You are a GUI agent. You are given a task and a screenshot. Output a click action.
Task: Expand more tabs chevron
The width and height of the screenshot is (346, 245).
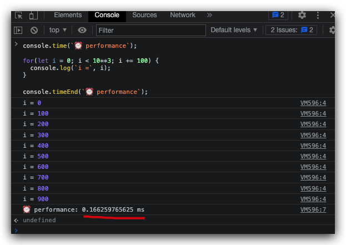coord(209,15)
